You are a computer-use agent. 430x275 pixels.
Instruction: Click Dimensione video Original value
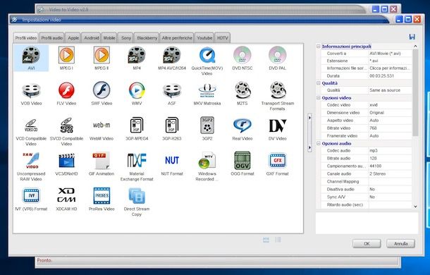pos(390,113)
